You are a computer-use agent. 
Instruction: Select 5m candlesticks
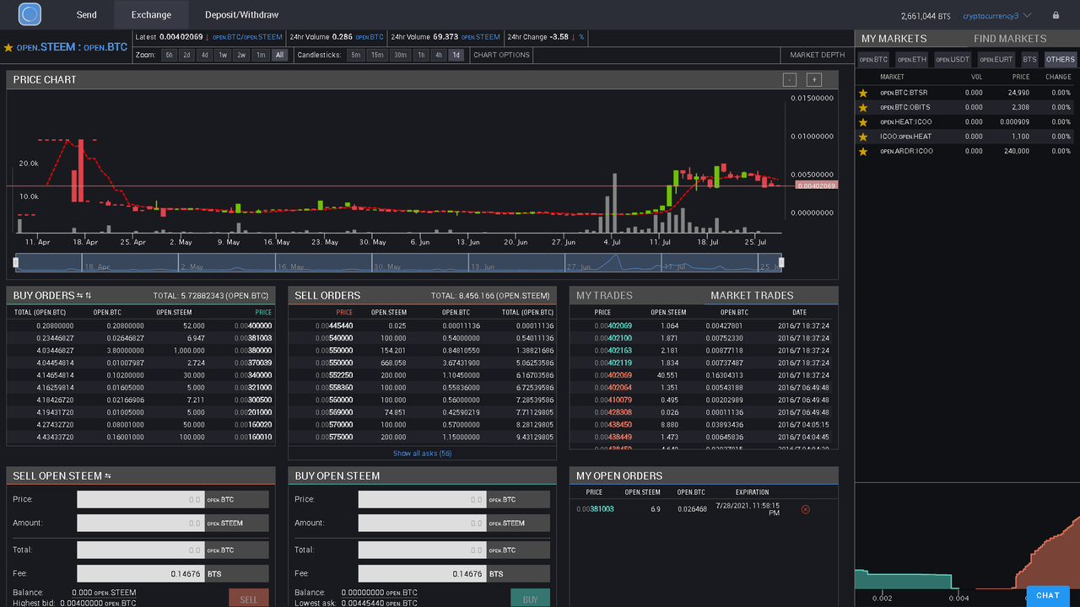point(356,55)
